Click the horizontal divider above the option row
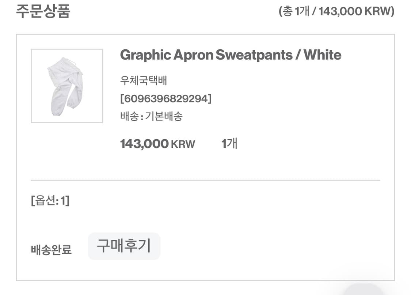Image resolution: width=411 pixels, height=295 pixels. [205, 180]
